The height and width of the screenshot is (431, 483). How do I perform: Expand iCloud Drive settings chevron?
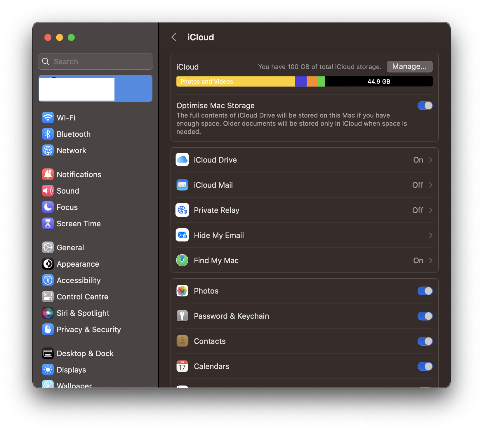(x=431, y=160)
